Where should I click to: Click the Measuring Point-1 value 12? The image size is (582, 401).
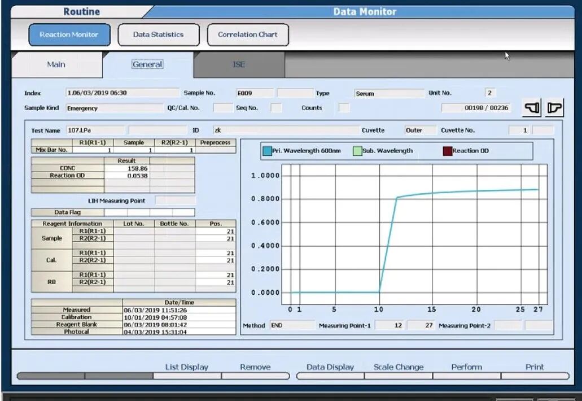click(x=390, y=326)
